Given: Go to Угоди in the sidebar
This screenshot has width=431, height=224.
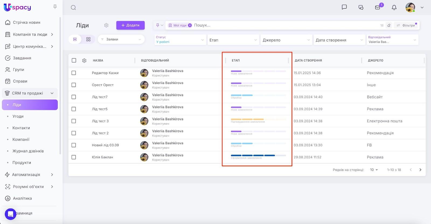Looking at the screenshot, I should [x=18, y=116].
